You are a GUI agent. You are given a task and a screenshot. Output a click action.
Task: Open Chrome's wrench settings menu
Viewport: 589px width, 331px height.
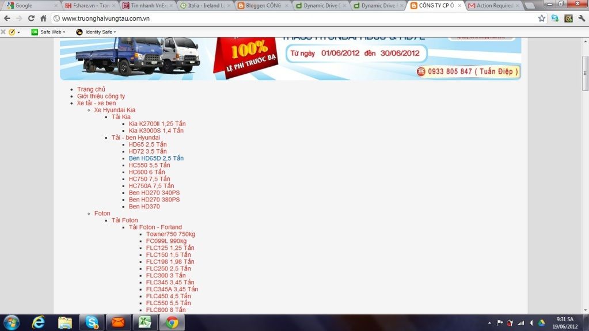point(581,18)
